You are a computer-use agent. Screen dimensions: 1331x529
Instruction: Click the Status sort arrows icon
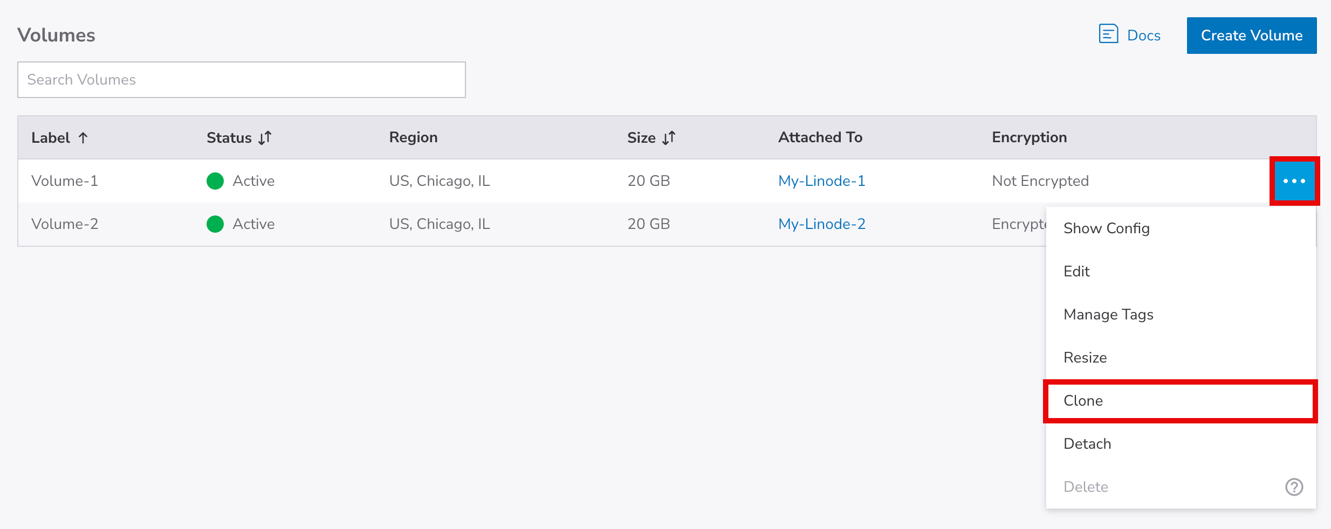tap(265, 138)
